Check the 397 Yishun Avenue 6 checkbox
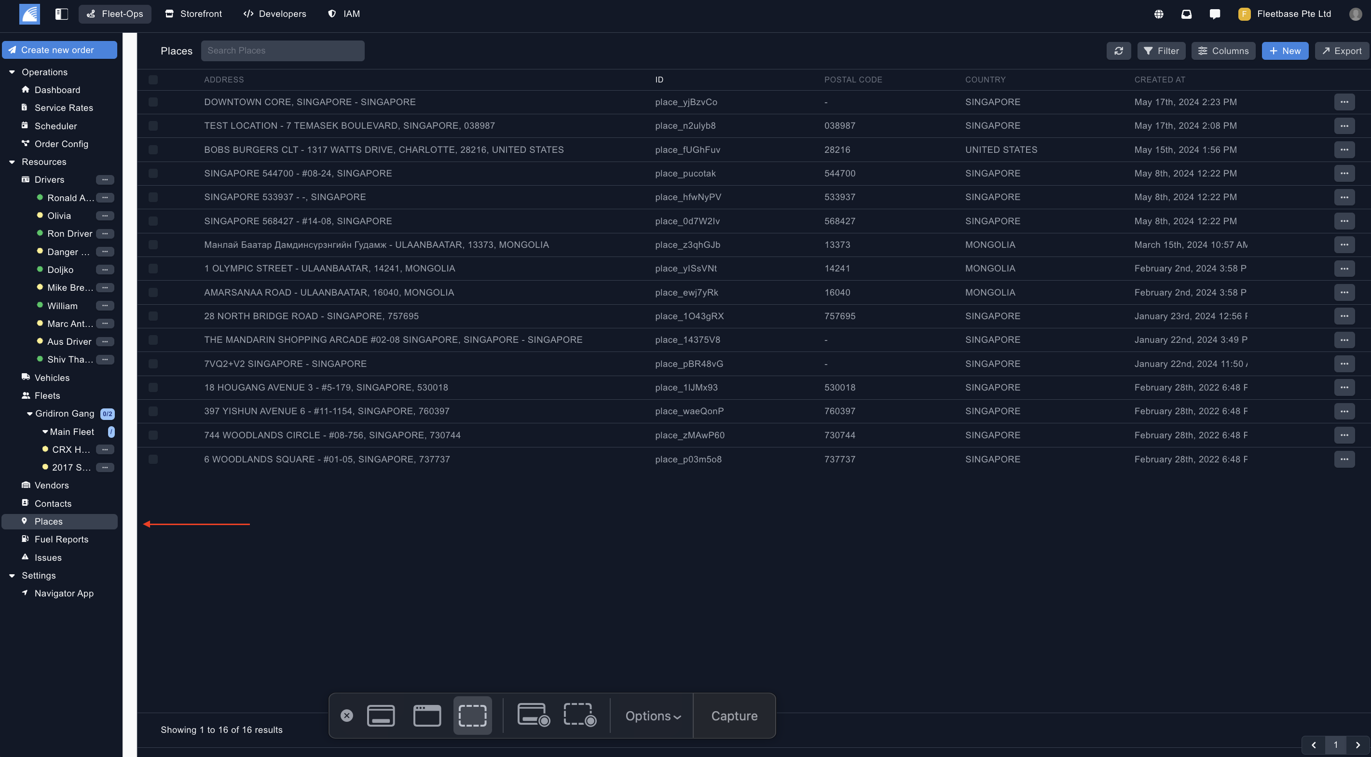The height and width of the screenshot is (757, 1371). click(x=153, y=411)
